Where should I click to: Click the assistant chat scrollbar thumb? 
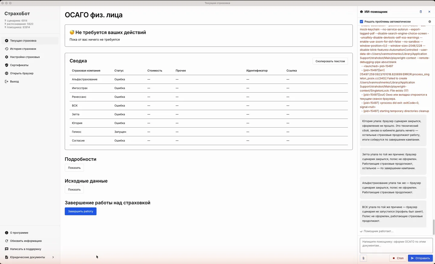434,227
